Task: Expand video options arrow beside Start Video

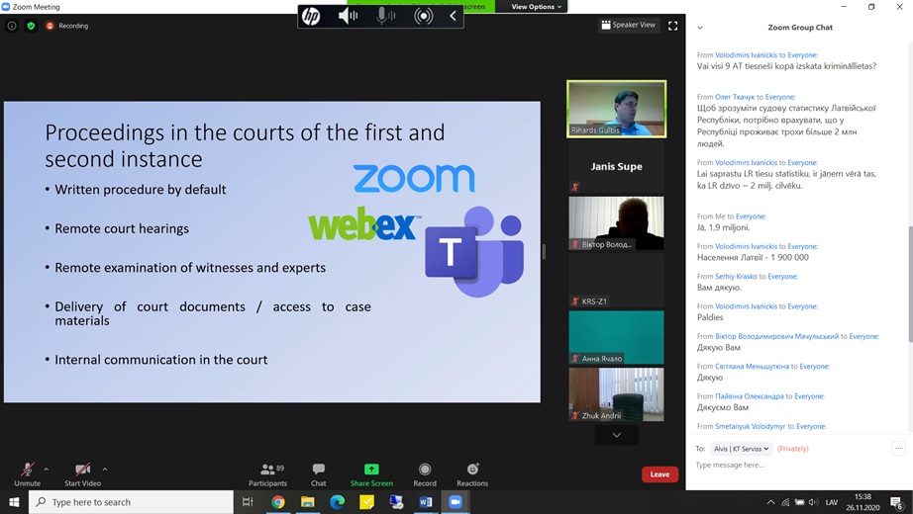Action: 105,469
